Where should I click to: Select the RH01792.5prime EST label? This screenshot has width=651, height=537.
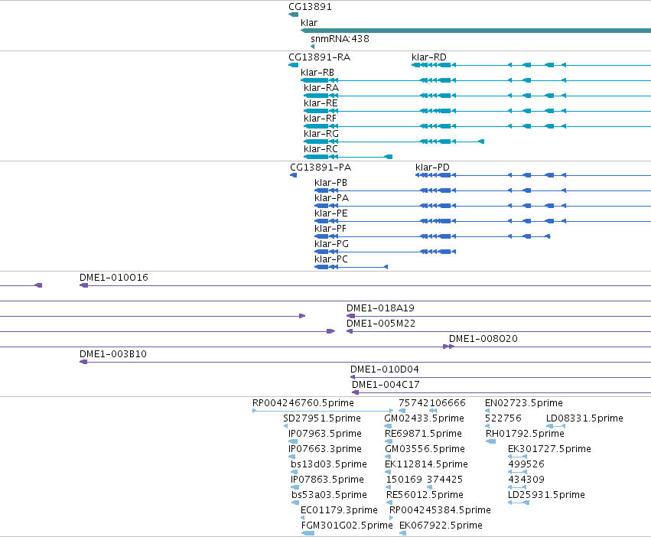[x=526, y=434]
